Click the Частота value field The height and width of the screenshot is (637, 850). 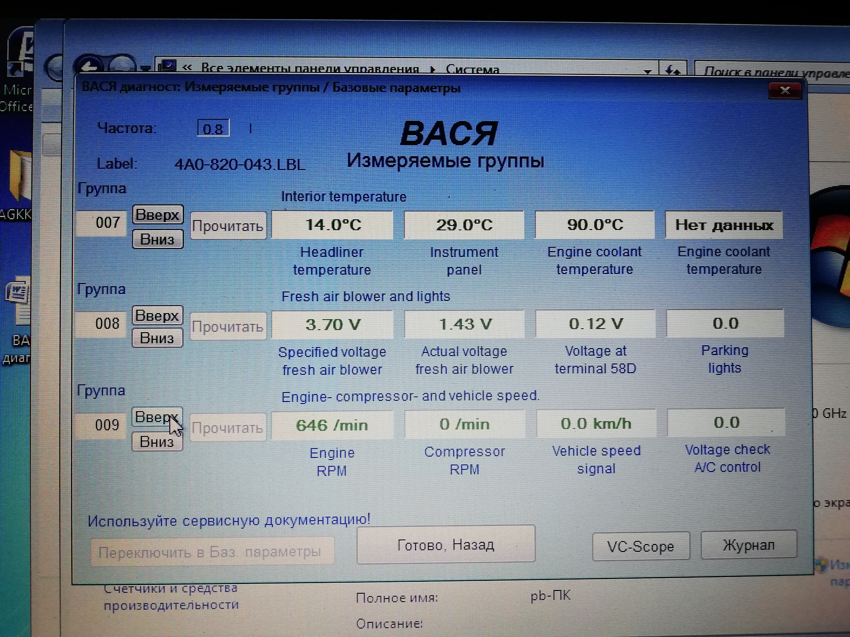[x=213, y=129]
